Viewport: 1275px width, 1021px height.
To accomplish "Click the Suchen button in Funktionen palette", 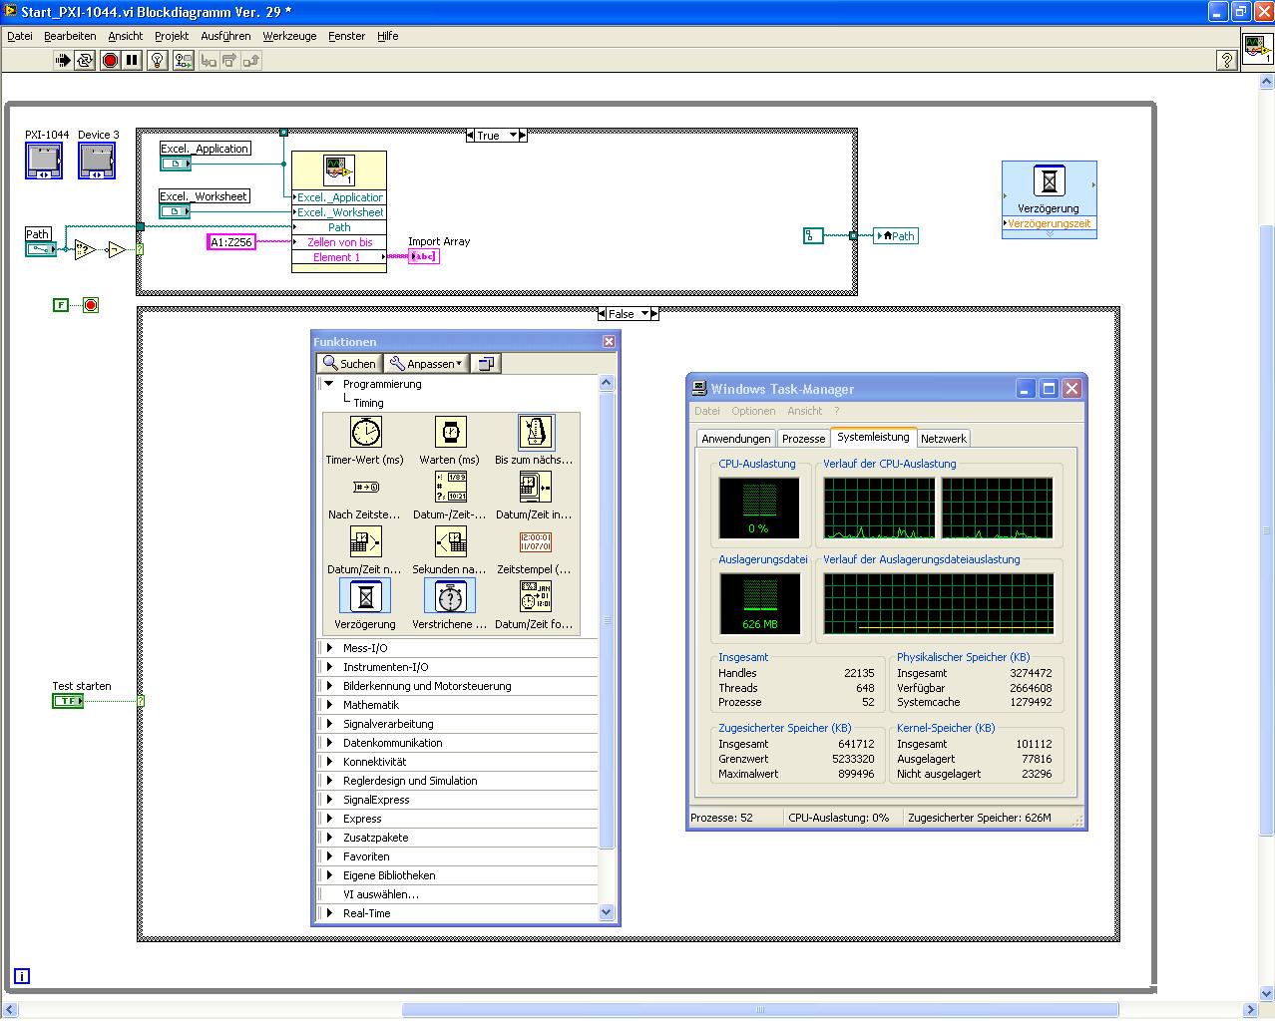I will point(349,364).
